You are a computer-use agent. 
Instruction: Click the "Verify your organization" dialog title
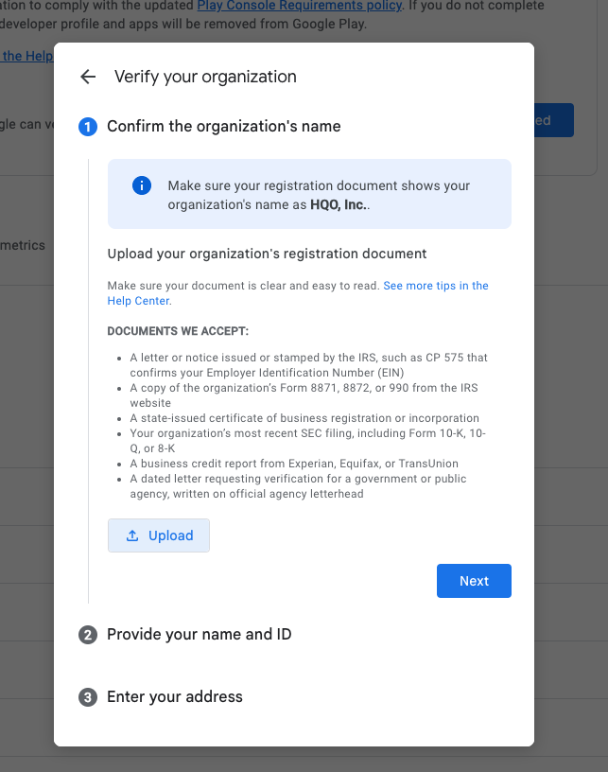click(205, 77)
